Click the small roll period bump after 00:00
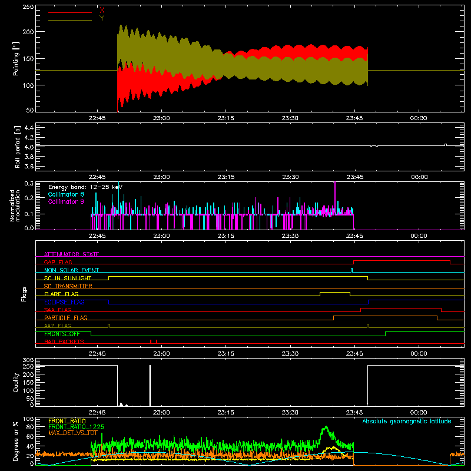The width and height of the screenshot is (471, 471). [446, 145]
